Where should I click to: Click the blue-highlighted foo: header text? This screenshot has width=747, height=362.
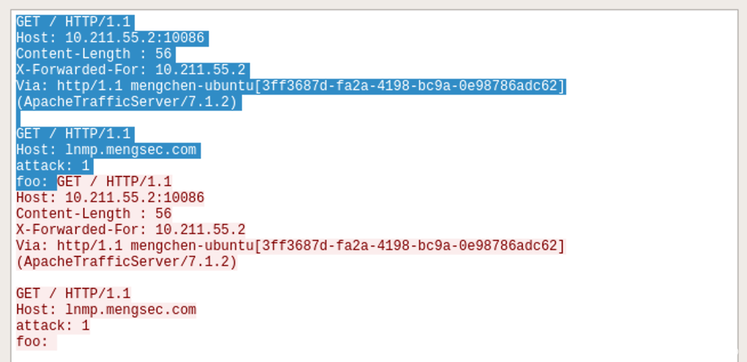33,182
